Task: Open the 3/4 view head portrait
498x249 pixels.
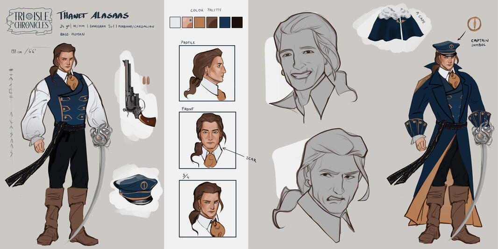Action: (x=207, y=209)
